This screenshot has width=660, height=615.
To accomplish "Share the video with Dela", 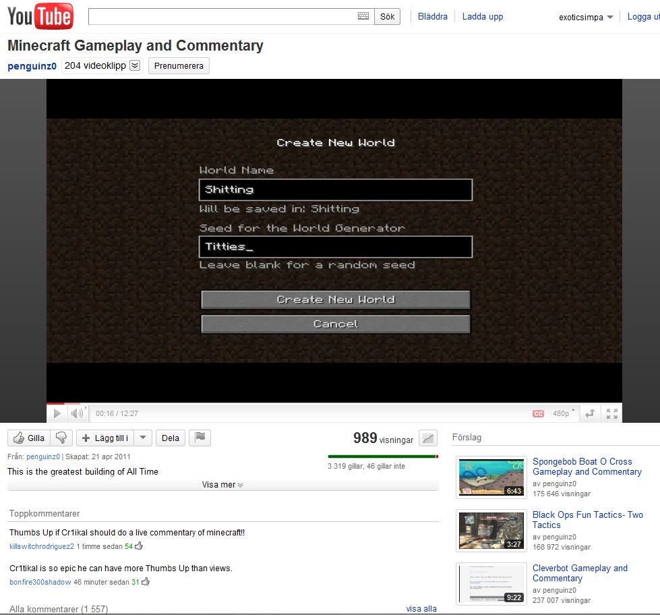I will coord(171,438).
